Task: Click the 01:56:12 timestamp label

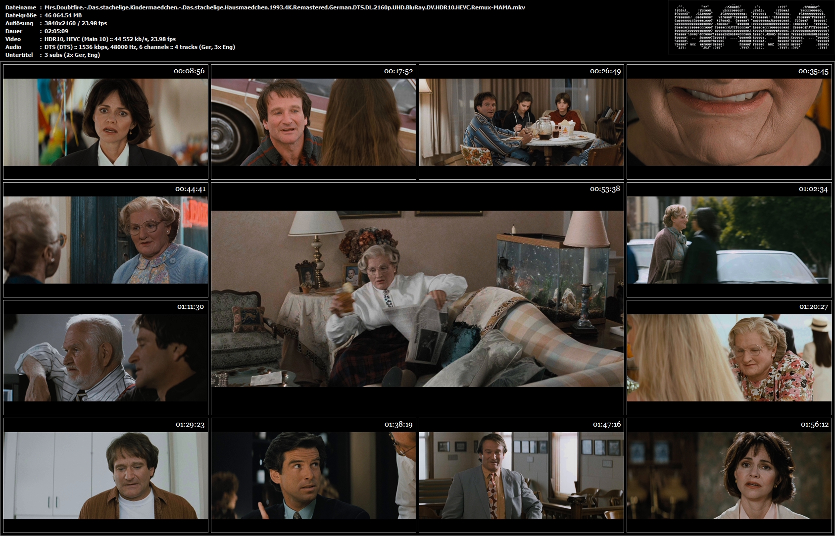Action: [x=814, y=424]
